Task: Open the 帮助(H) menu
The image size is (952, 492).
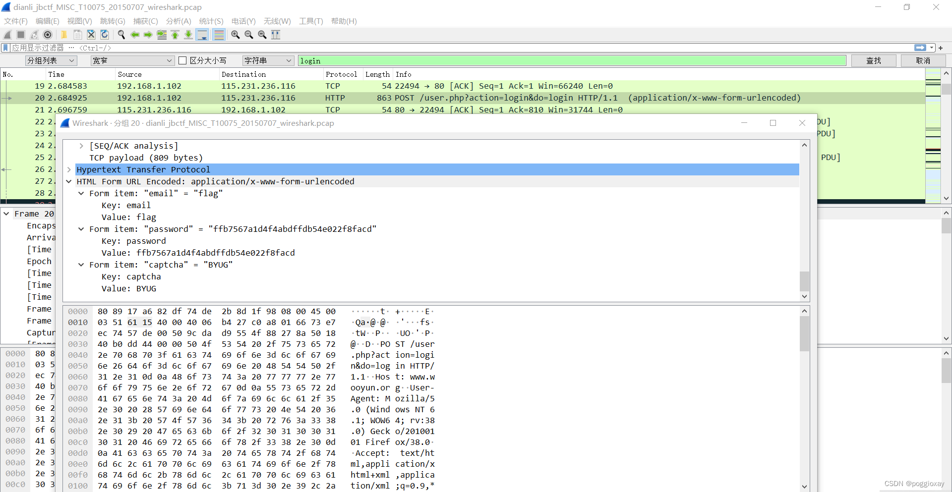Action: pos(344,21)
